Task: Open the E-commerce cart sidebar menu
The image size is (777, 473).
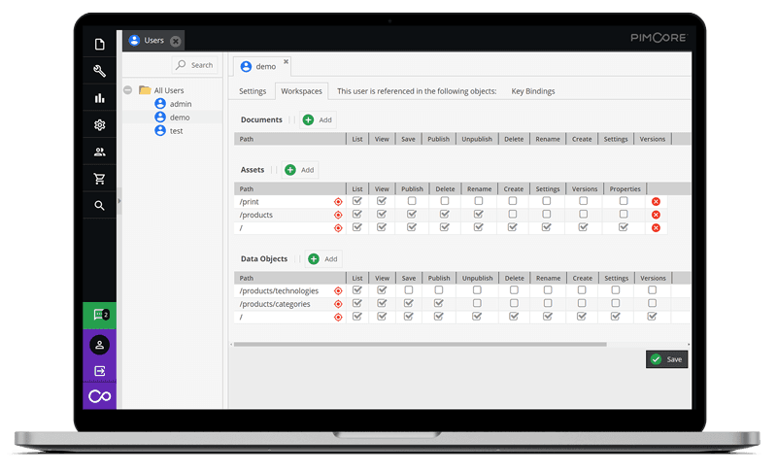Action: pos(100,179)
